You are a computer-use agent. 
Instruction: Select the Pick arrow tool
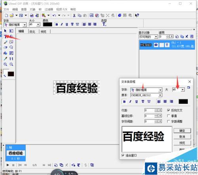click(x=5, y=31)
